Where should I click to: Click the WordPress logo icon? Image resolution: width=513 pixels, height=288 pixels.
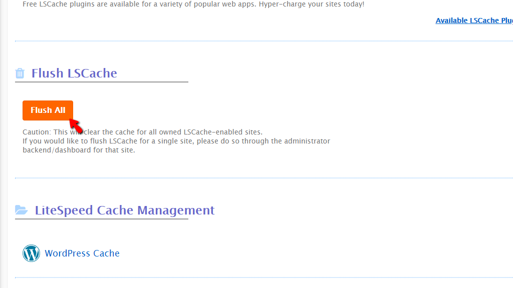[31, 253]
